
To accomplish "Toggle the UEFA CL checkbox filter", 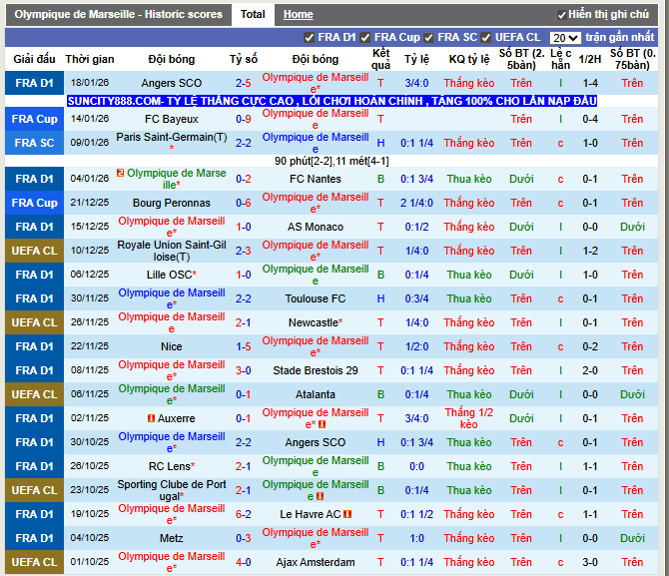I will [486, 38].
